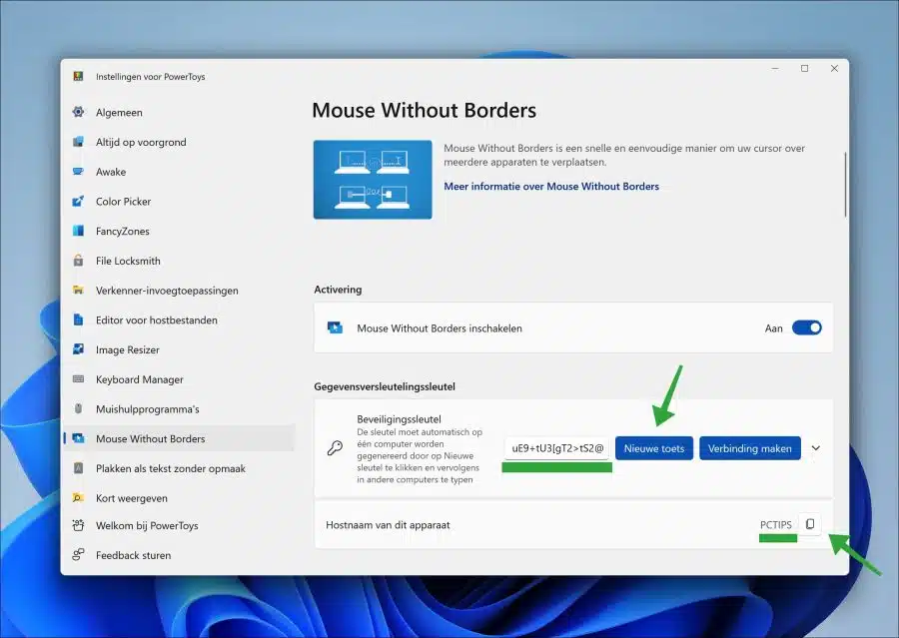899x638 pixels.
Task: Click the key icon beside Beveiligingssleutel
Action: (x=335, y=447)
